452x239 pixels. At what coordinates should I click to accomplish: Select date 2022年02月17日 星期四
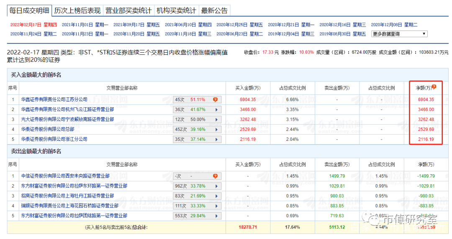(34, 25)
